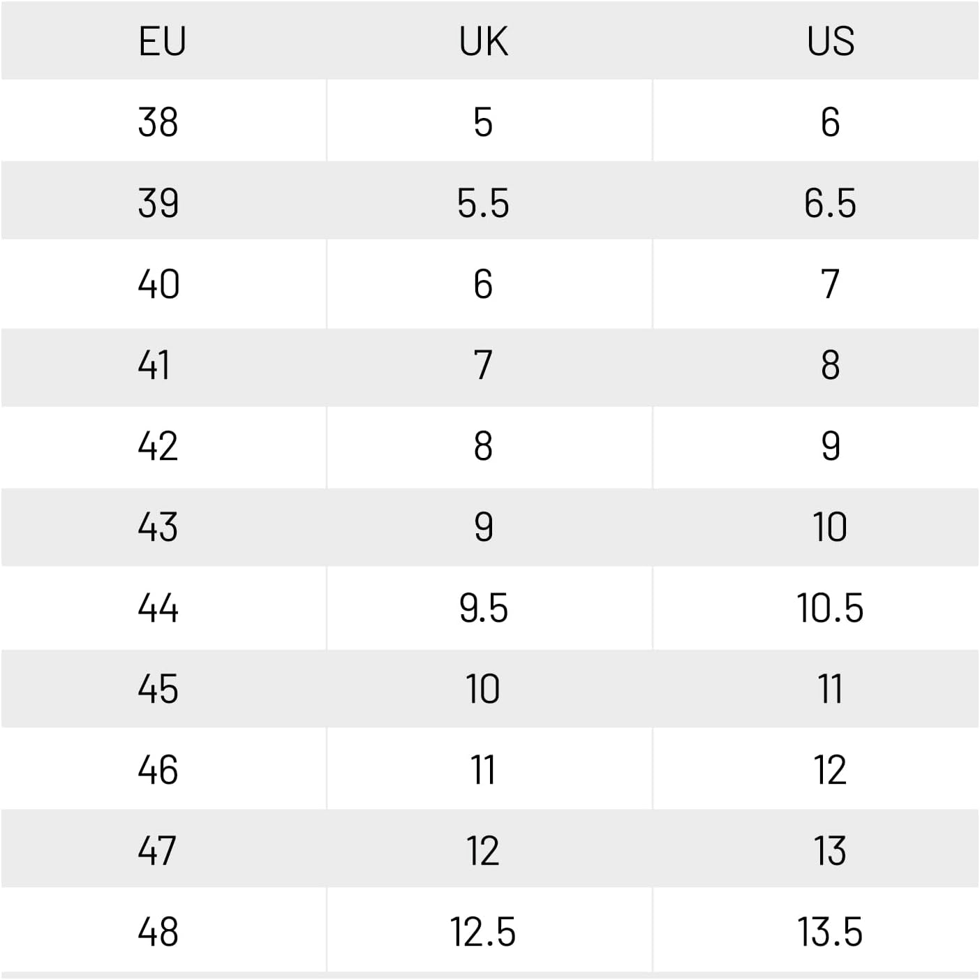Click the UK value in EU 40 row

point(483,284)
